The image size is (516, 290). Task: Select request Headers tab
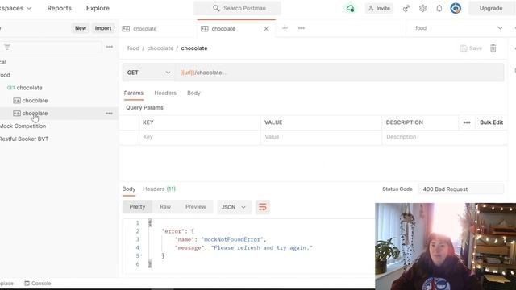point(165,93)
